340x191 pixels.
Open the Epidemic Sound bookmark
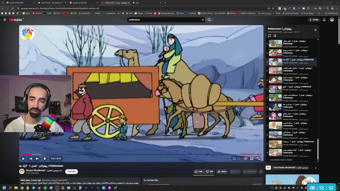(205, 13)
